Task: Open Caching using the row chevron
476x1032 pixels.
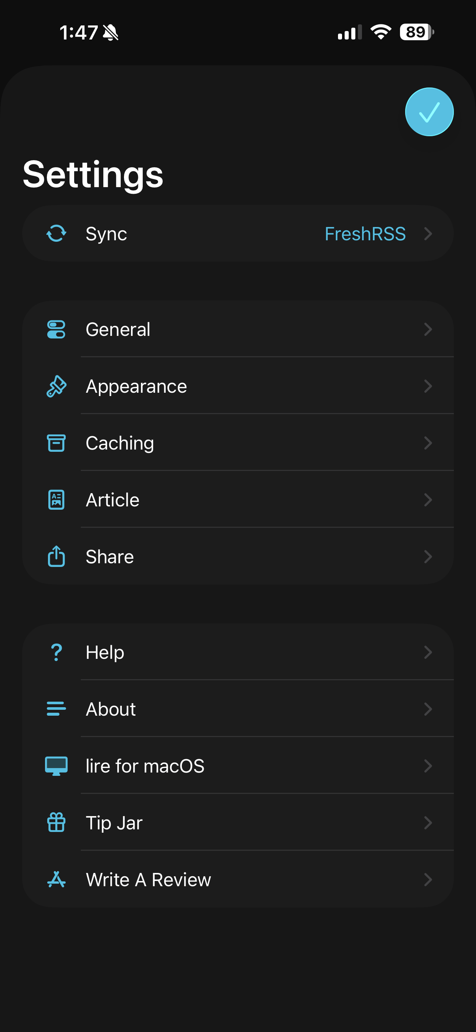Action: click(428, 443)
